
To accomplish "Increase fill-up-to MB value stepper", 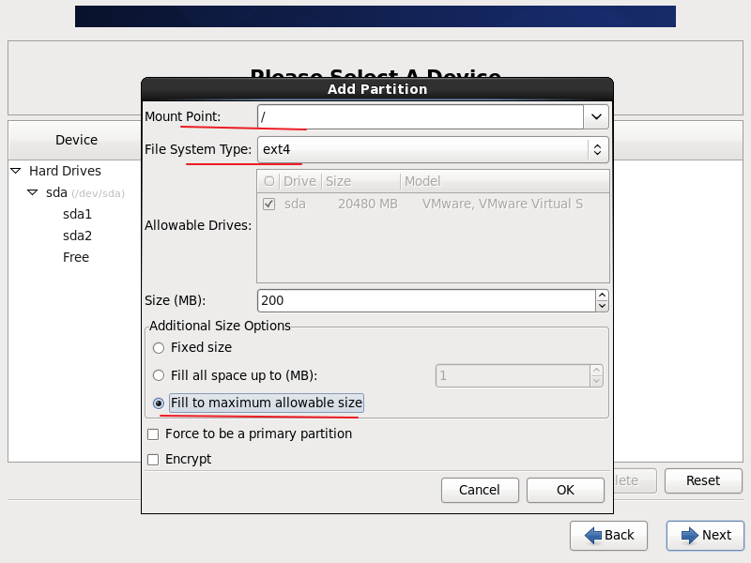I will pyautogui.click(x=596, y=370).
